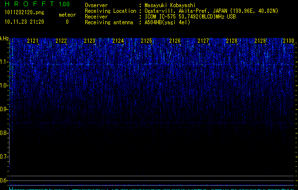Select the A504HB(yagi 4el) antenna text

tap(167, 22)
